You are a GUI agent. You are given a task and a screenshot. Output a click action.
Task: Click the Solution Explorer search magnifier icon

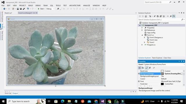coord(182,20)
